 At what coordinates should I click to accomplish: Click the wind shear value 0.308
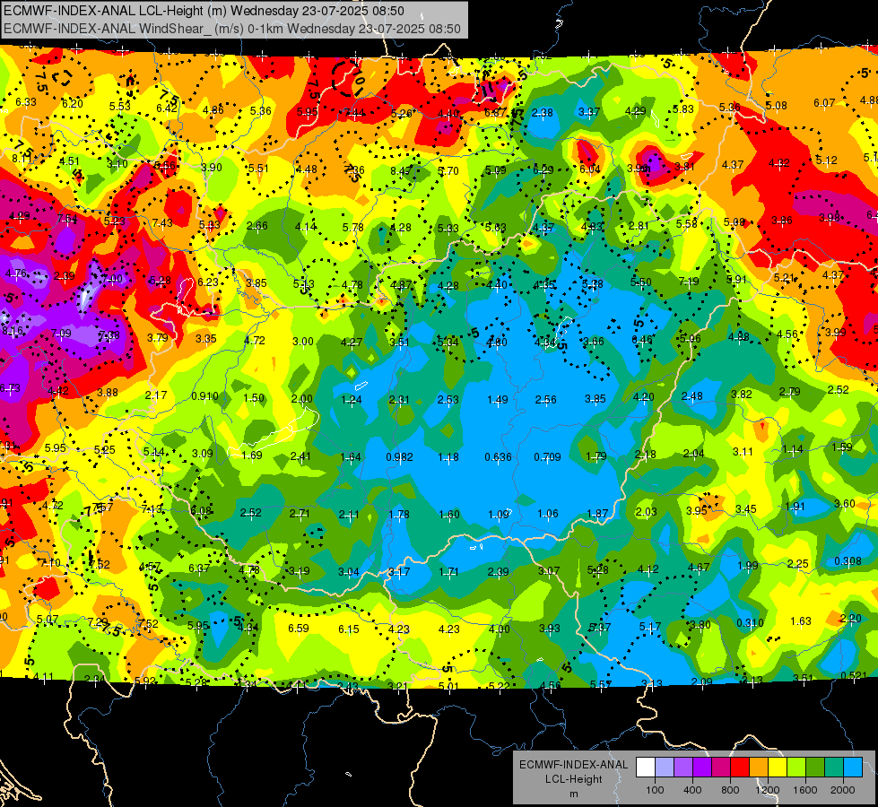848,561
